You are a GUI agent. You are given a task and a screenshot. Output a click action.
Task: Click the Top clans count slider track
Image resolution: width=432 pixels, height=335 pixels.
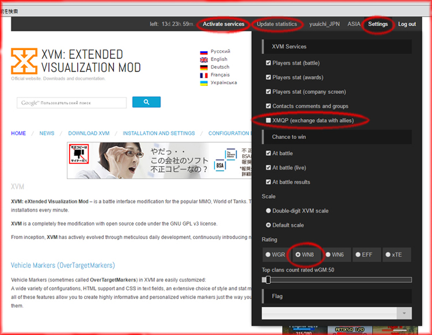click(x=337, y=280)
